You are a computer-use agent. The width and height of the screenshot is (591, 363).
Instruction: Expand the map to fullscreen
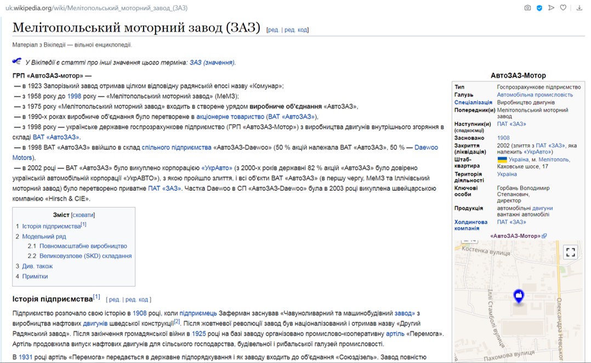click(x=571, y=252)
